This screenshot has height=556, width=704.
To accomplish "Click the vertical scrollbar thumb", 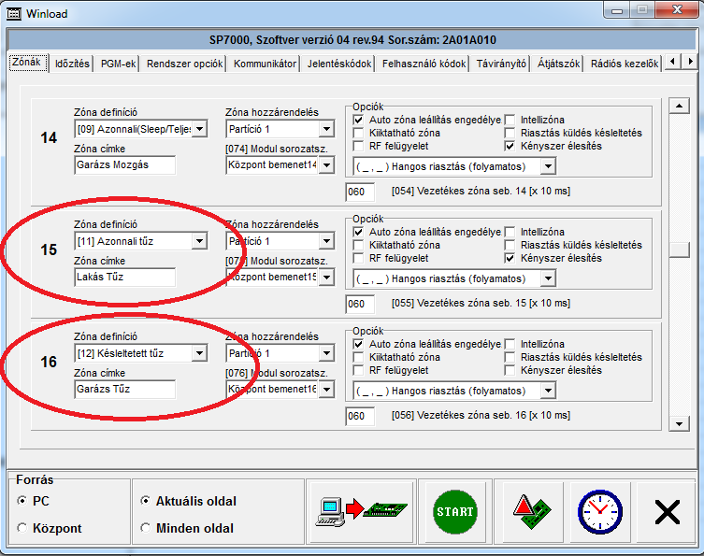I will [679, 249].
